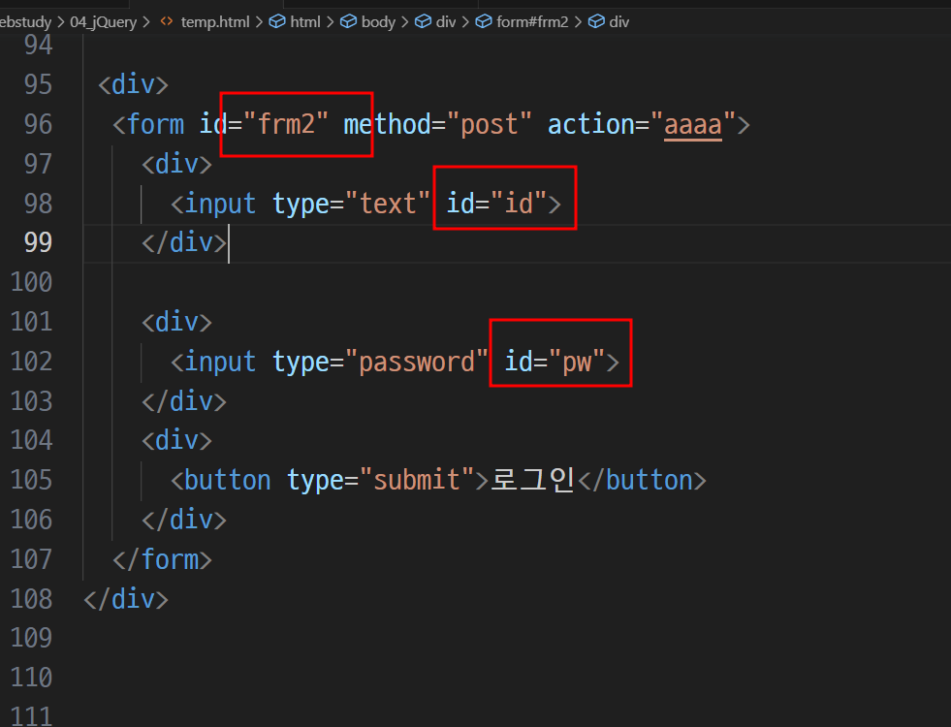Expand the chevron after form#frm2 in breadcrumb
The image size is (951, 727).
tap(578, 22)
